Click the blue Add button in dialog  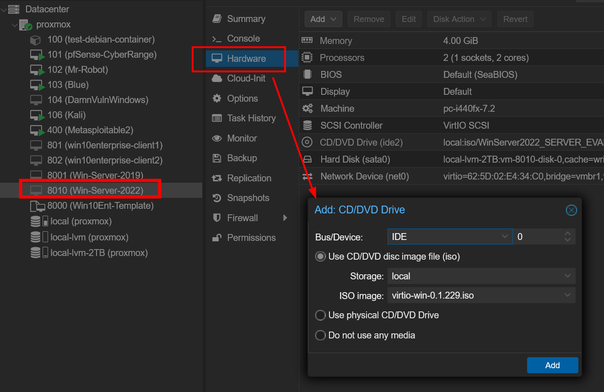pyautogui.click(x=552, y=365)
